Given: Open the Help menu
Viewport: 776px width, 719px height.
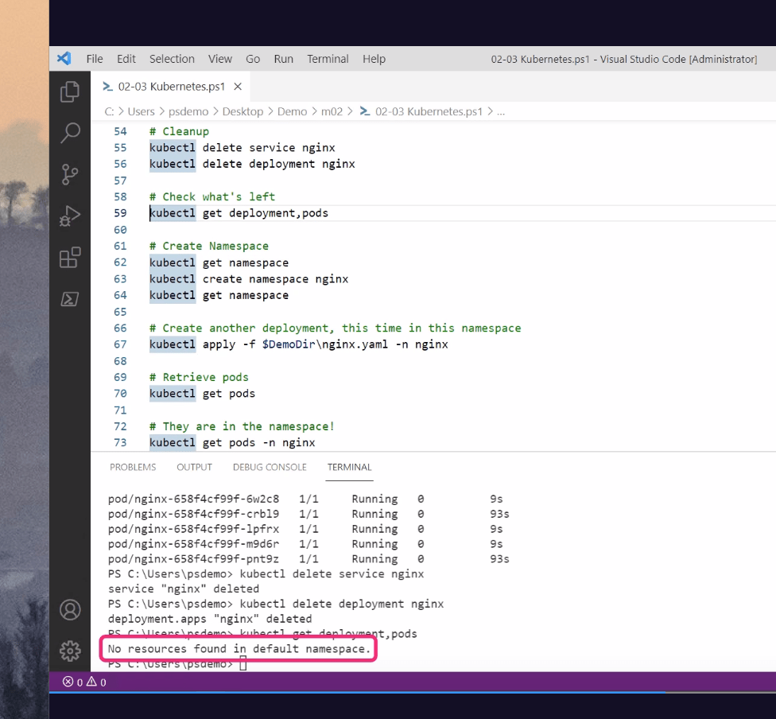Looking at the screenshot, I should [374, 59].
